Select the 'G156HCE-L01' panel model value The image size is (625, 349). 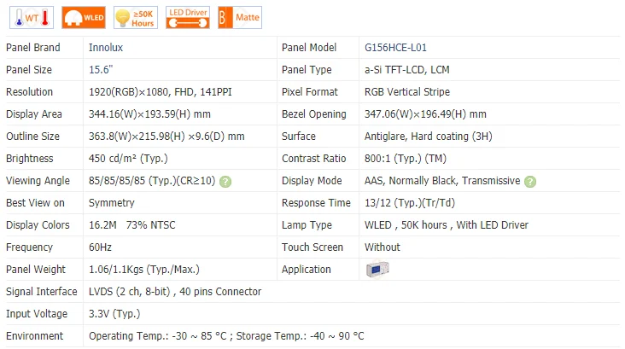[395, 48]
